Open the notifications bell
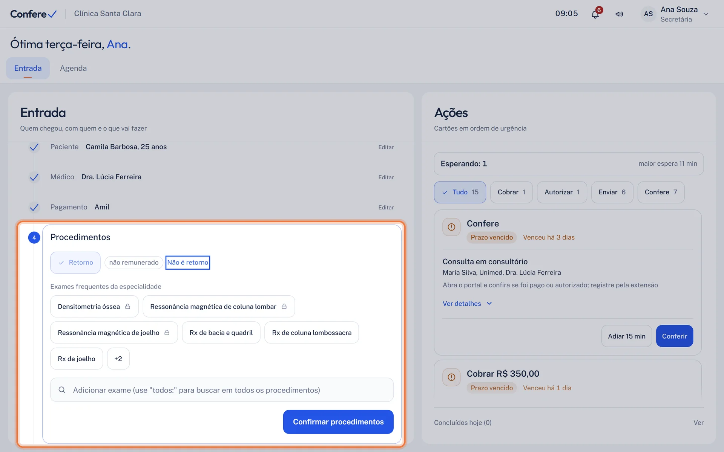 tap(595, 14)
